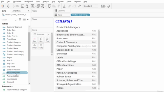Click the Discount measure field
This screenshot has width=164, height=92.
point(10,82)
